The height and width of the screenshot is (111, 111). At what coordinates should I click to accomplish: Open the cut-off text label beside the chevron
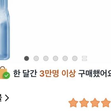pos(1,98)
